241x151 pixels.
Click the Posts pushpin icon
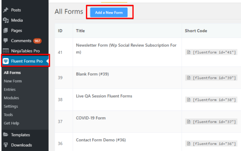click(x=6, y=10)
